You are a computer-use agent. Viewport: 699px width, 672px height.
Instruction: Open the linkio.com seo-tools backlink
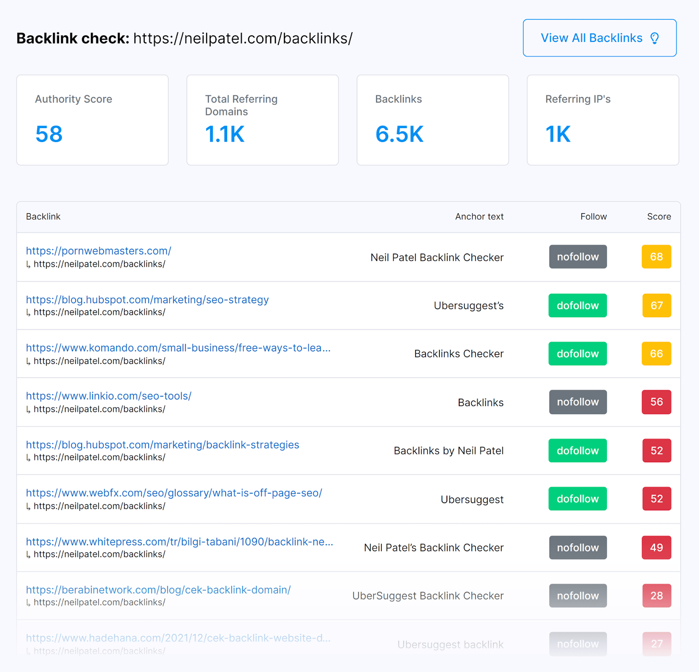108,396
